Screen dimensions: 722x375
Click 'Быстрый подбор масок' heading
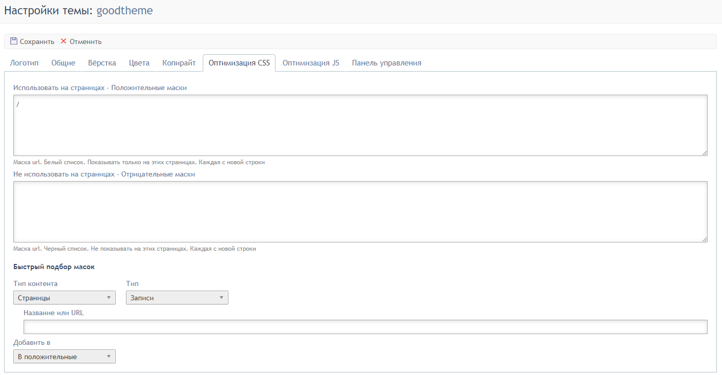[x=54, y=267]
